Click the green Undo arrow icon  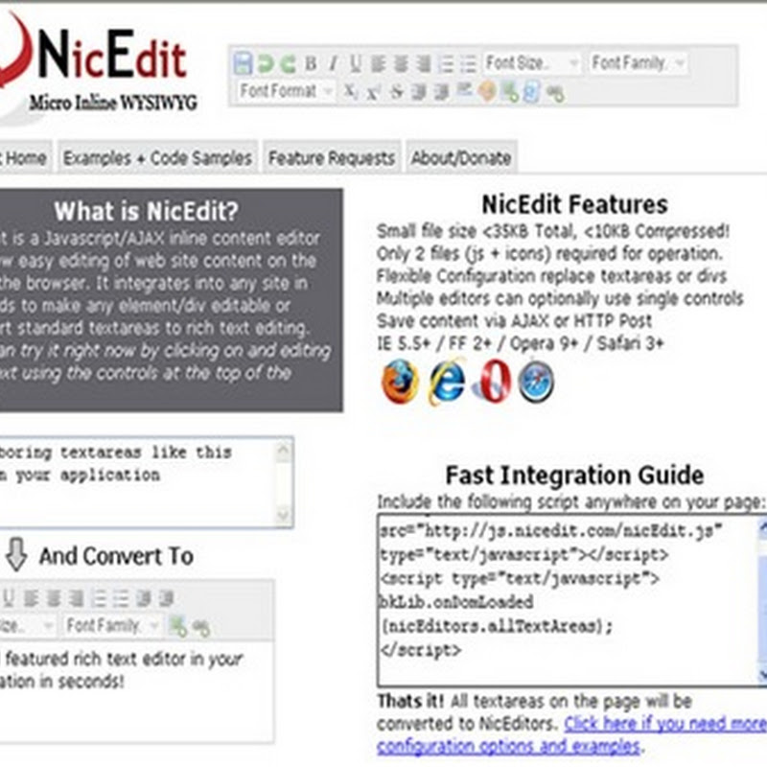click(266, 63)
